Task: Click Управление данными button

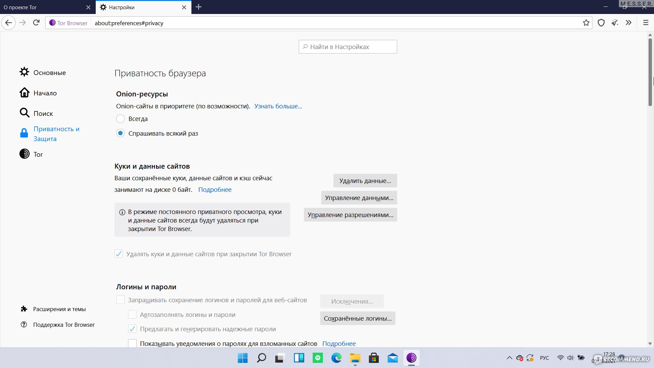Action: coord(359,198)
